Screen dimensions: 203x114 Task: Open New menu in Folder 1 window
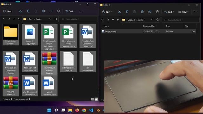9,11
